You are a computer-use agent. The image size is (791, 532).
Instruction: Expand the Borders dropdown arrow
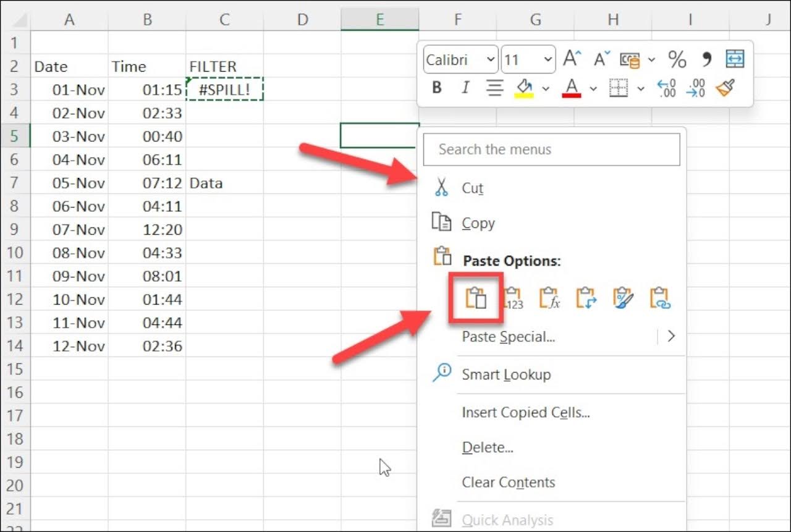[x=641, y=89]
